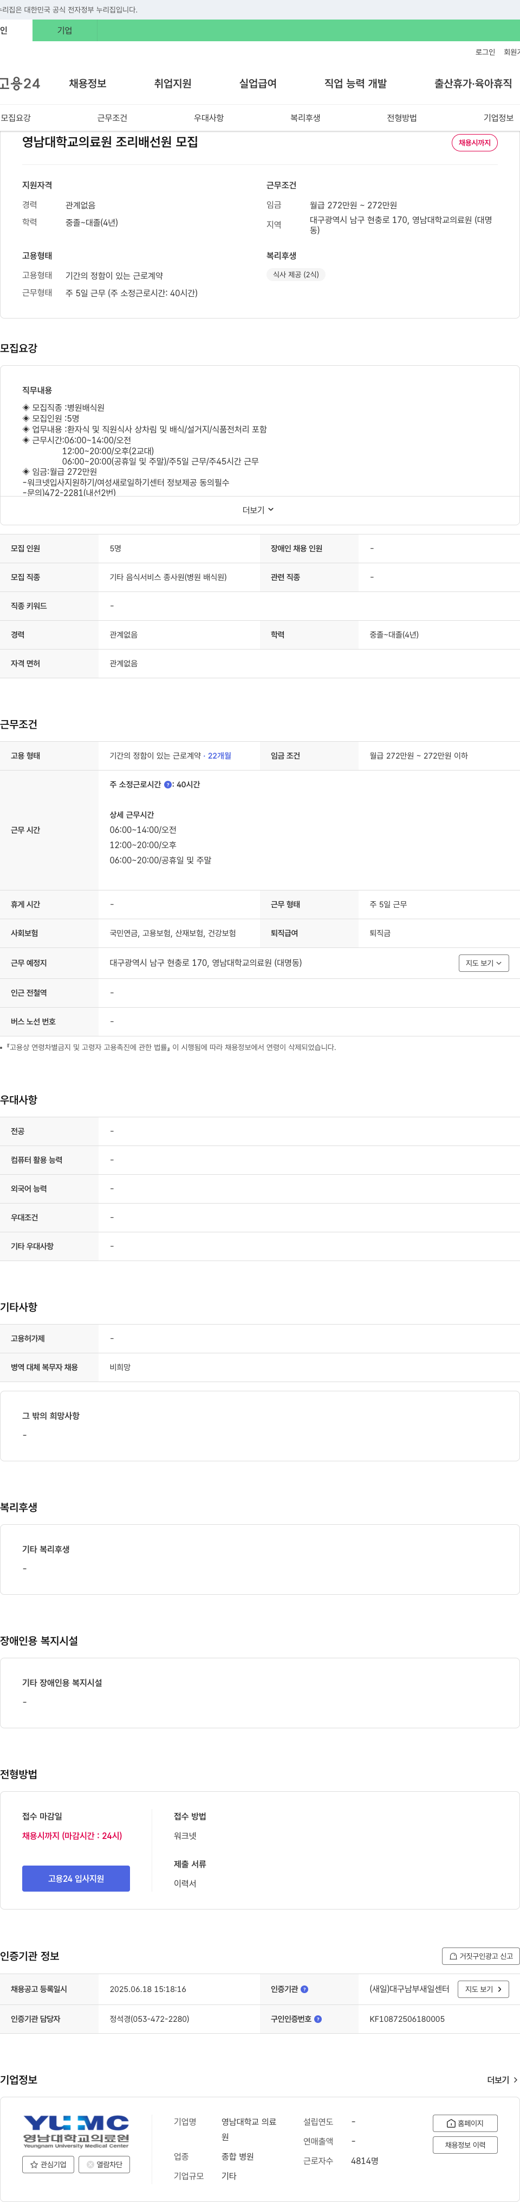The height and width of the screenshot is (2202, 520).
Task: Click the 22개월 contract period text
Action: point(219,756)
